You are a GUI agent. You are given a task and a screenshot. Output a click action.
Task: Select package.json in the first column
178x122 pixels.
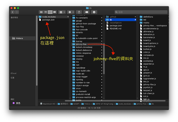click(54, 20)
